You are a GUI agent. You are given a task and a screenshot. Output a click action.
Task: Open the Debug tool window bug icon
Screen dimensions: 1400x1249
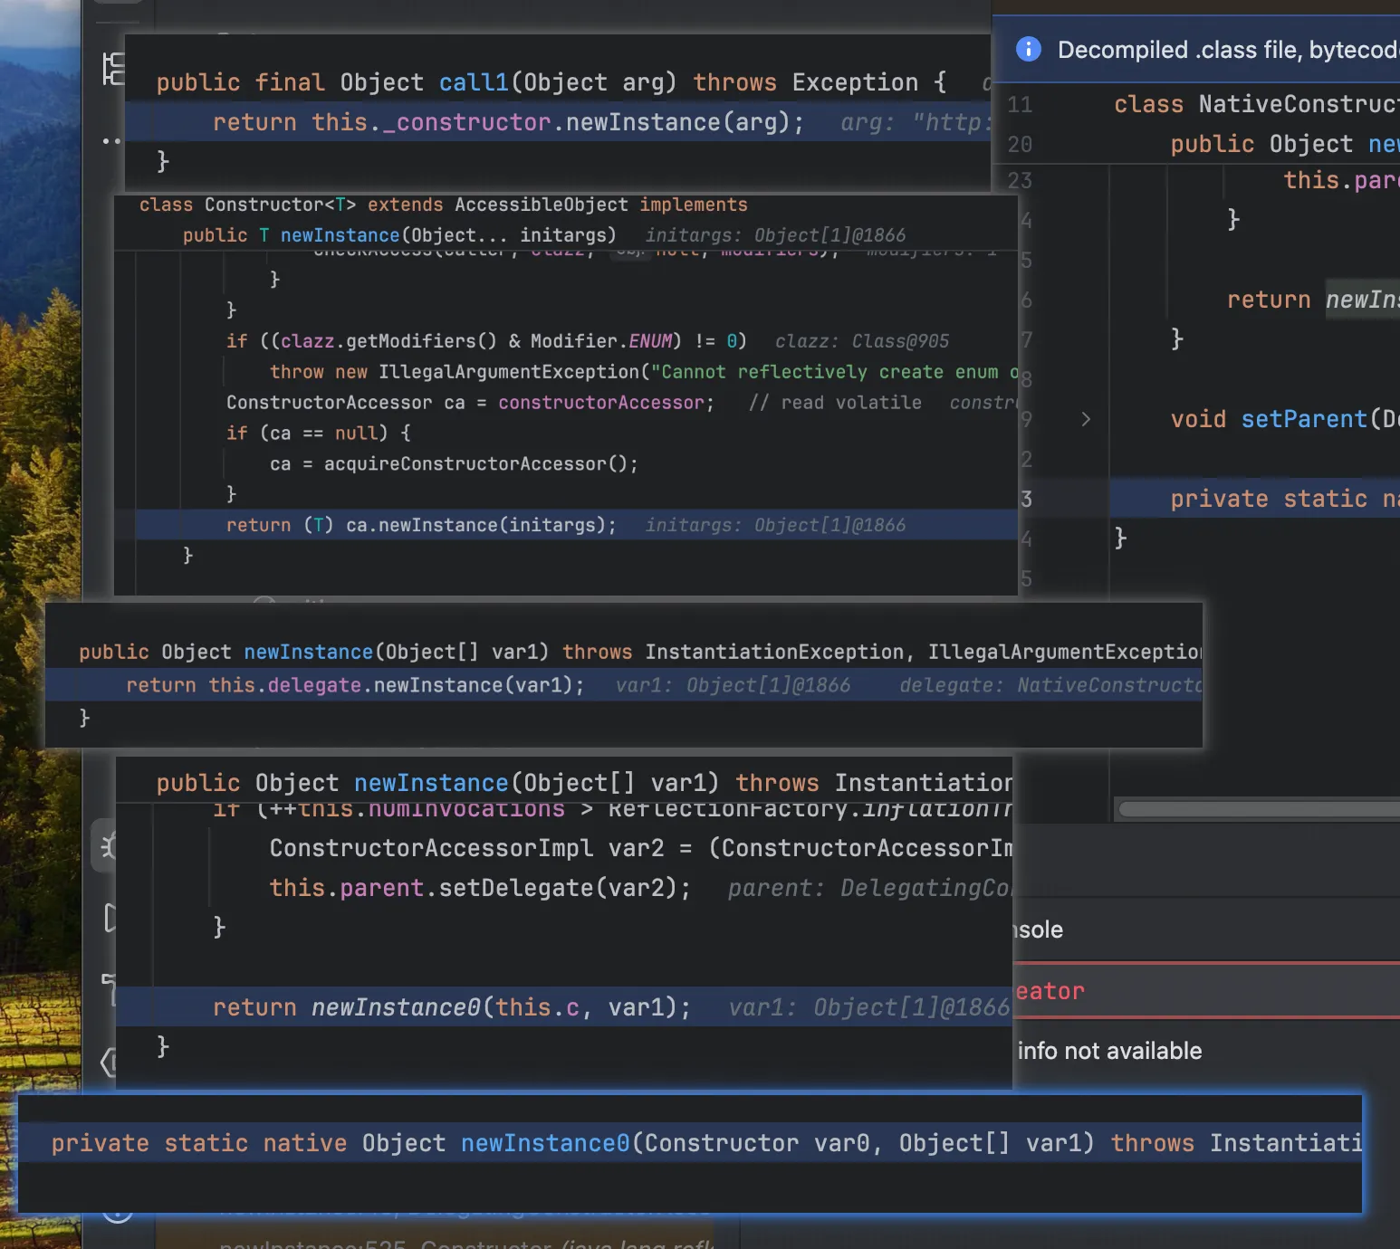click(x=107, y=847)
